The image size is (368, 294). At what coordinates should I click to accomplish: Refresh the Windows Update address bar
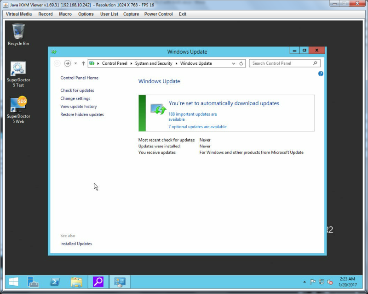tap(241, 63)
